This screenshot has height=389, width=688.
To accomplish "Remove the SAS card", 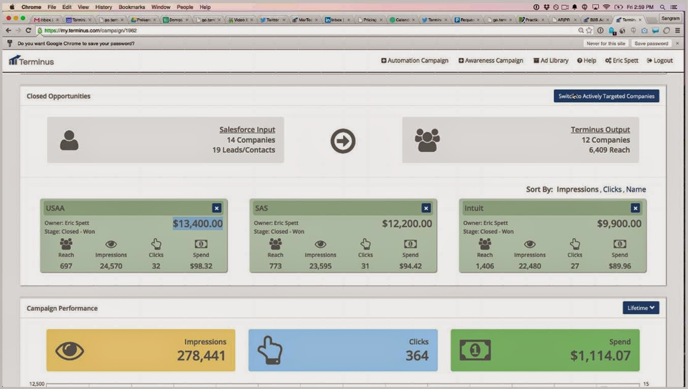I will click(x=426, y=208).
